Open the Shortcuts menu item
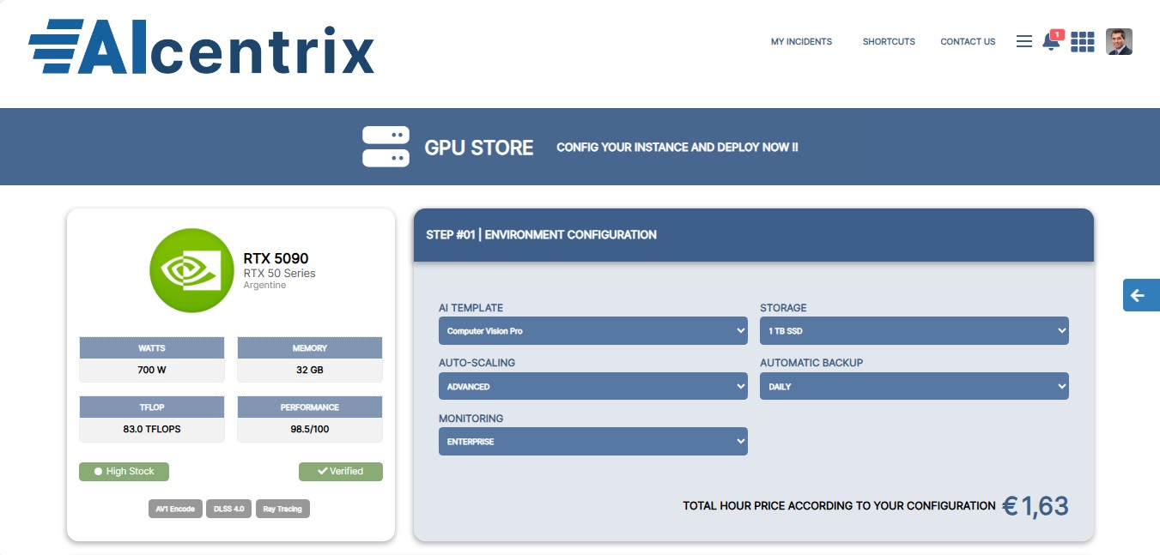Image resolution: width=1160 pixels, height=555 pixels. [x=889, y=41]
